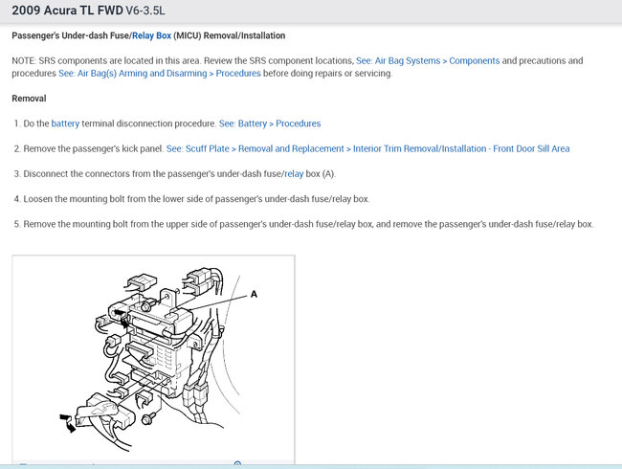This screenshot has width=622, height=469.
Task: Open 'Air Bag(s) Arming and Disarming > Procedures' link
Action: [160, 74]
